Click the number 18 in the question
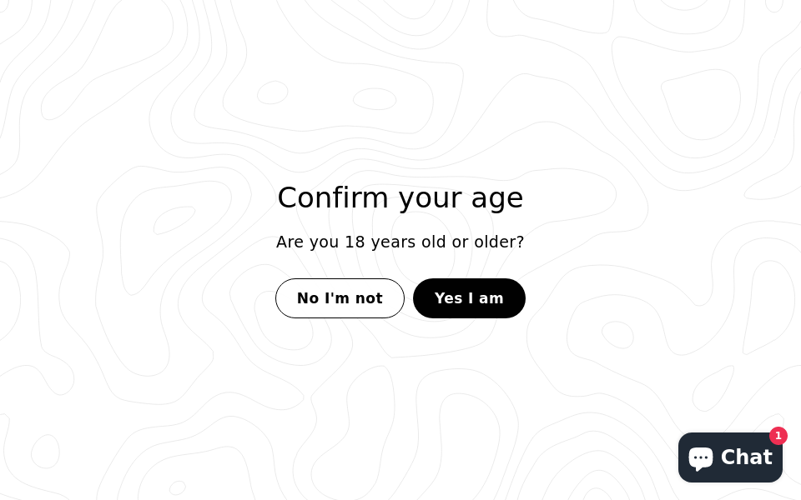The height and width of the screenshot is (500, 801). point(355,242)
